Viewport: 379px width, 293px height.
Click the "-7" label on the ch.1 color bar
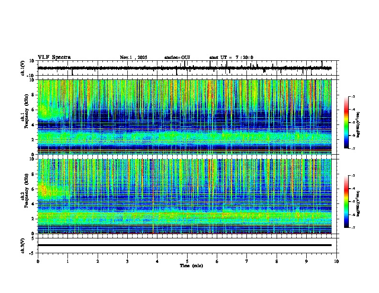[x=353, y=148]
